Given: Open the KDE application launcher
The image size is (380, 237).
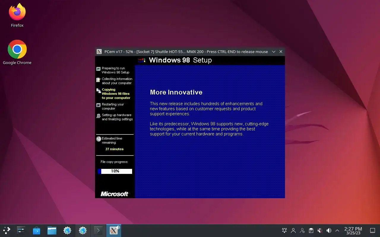Looking at the screenshot, I should tap(7, 230).
